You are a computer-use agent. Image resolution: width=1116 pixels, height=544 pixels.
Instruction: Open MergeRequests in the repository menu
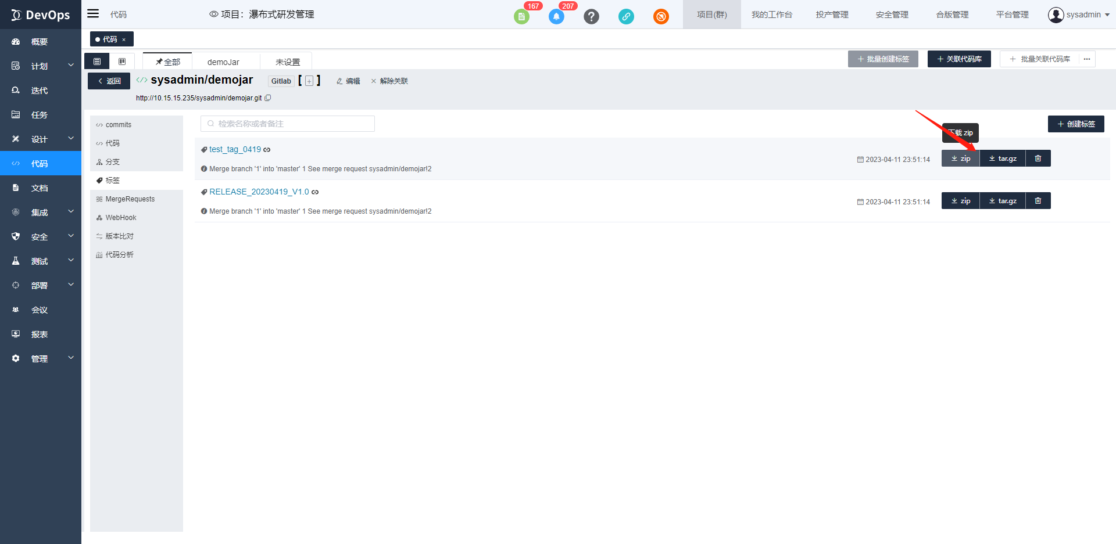[137, 199]
